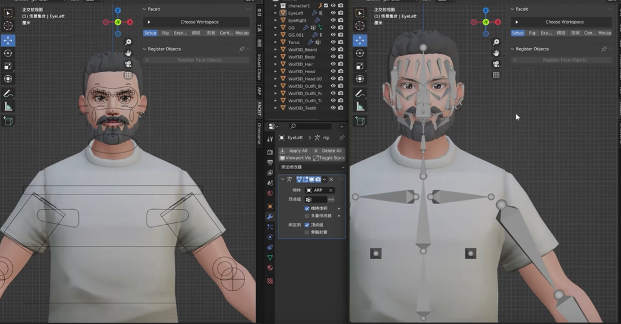Click the Apply All button
The image size is (621, 324).
pyautogui.click(x=294, y=151)
